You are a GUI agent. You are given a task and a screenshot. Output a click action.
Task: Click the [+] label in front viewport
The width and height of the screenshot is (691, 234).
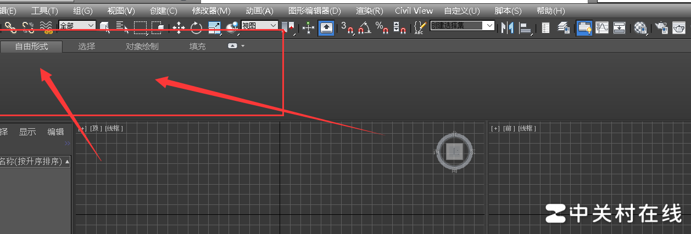pos(495,128)
